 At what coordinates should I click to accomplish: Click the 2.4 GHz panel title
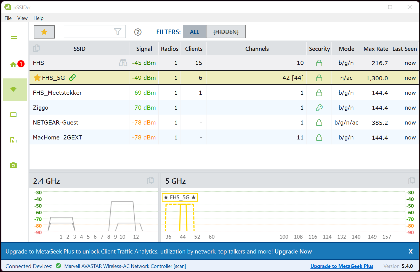47,181
